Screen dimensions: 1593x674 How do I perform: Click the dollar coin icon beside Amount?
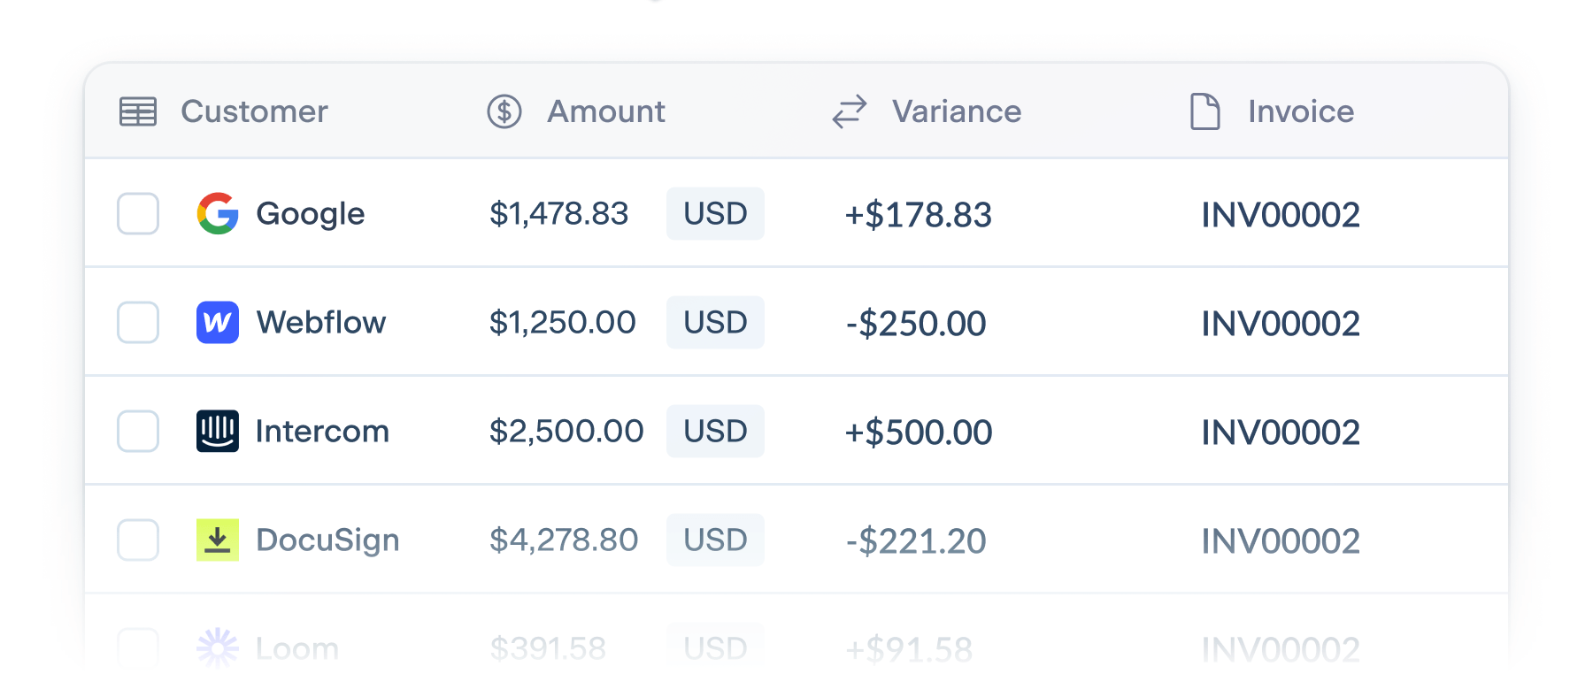tap(504, 111)
